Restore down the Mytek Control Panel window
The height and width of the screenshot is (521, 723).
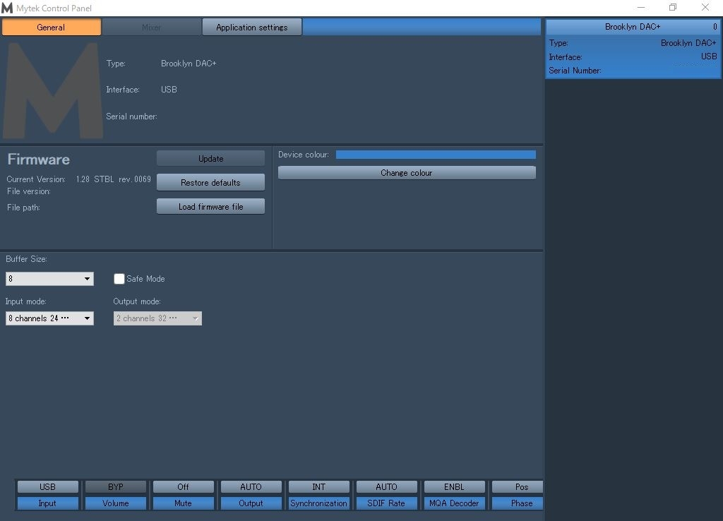coord(673,7)
